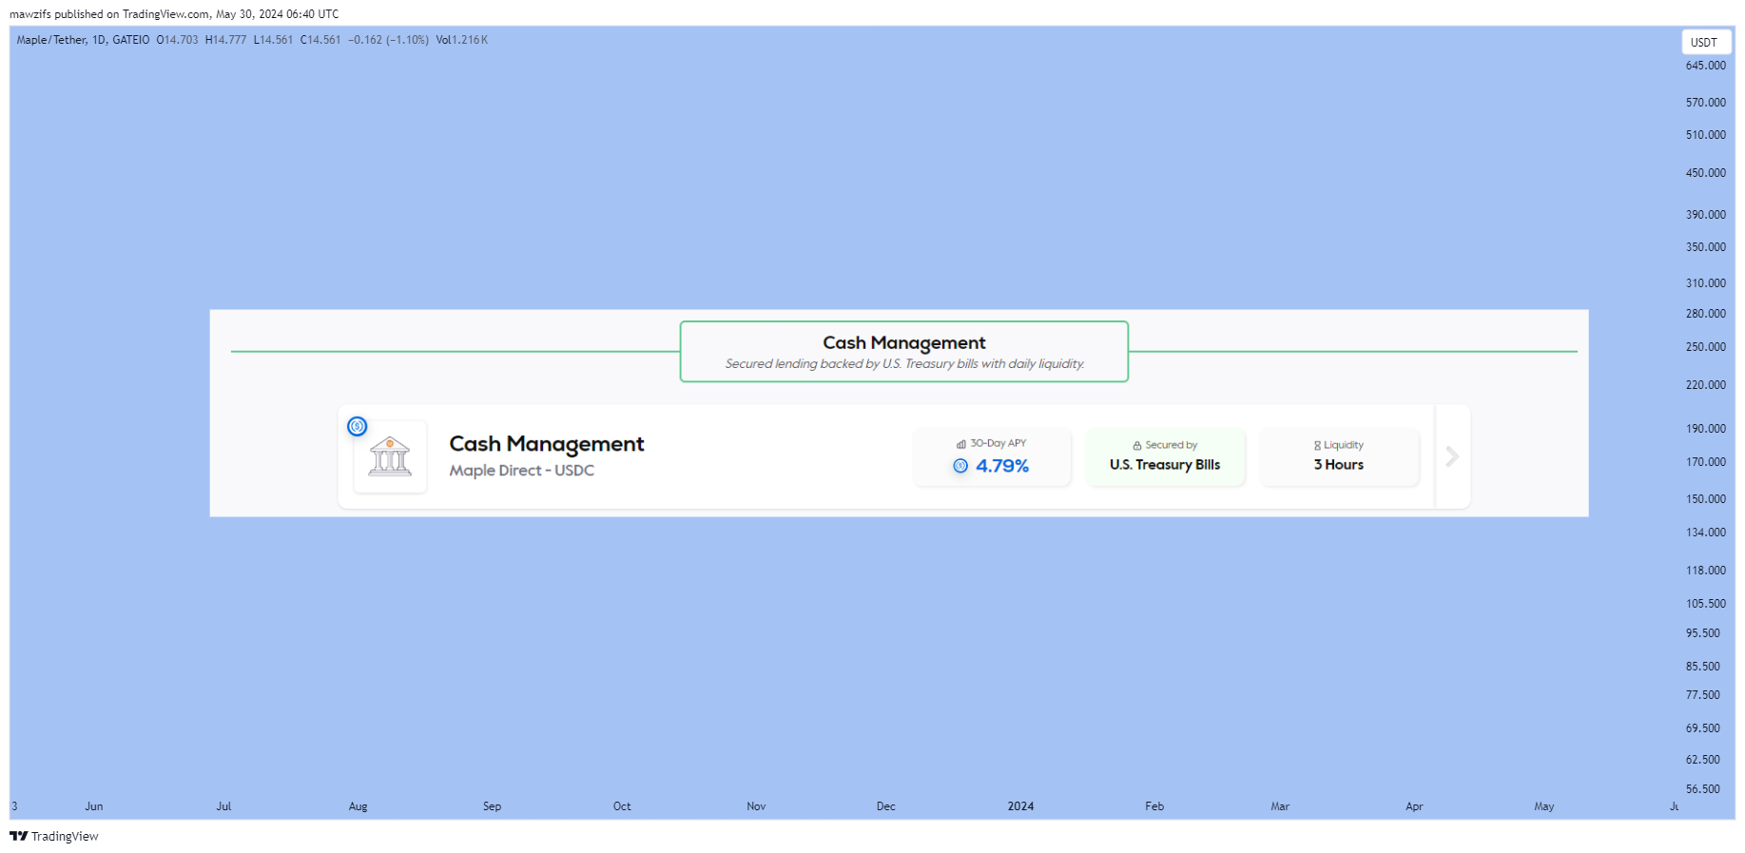Image resolution: width=1745 pixels, height=853 pixels.
Task: Click the hourglass icon beside Liquidity
Action: pos(1317,445)
